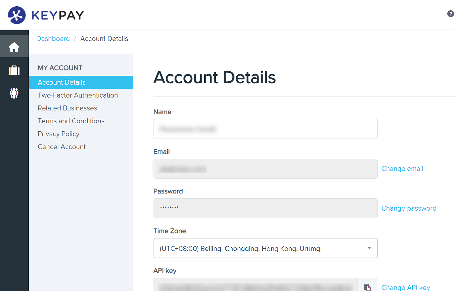455x291 pixels.
Task: Navigate back via the Dashboard breadcrumb
Action: (x=53, y=39)
